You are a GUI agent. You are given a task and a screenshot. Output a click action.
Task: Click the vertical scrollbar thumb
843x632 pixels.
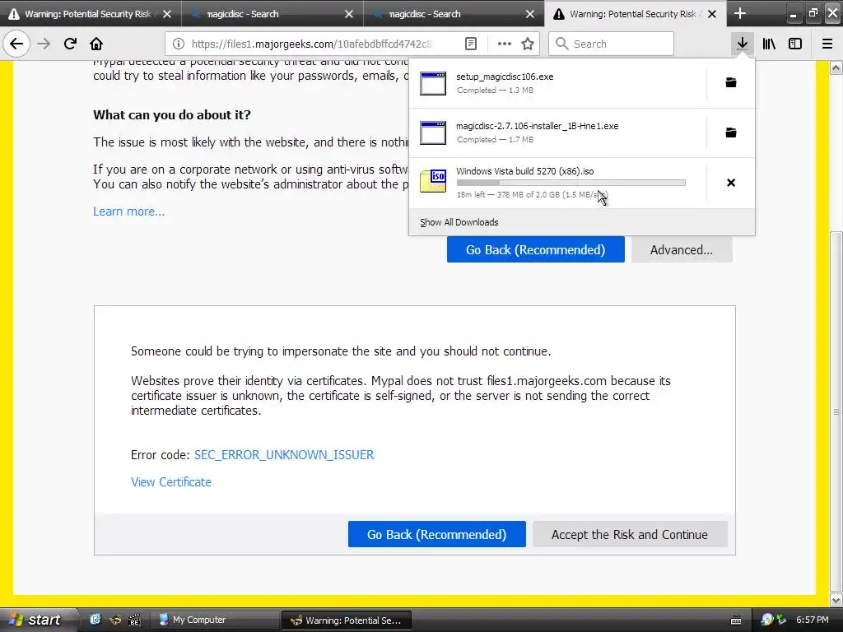coord(836,411)
